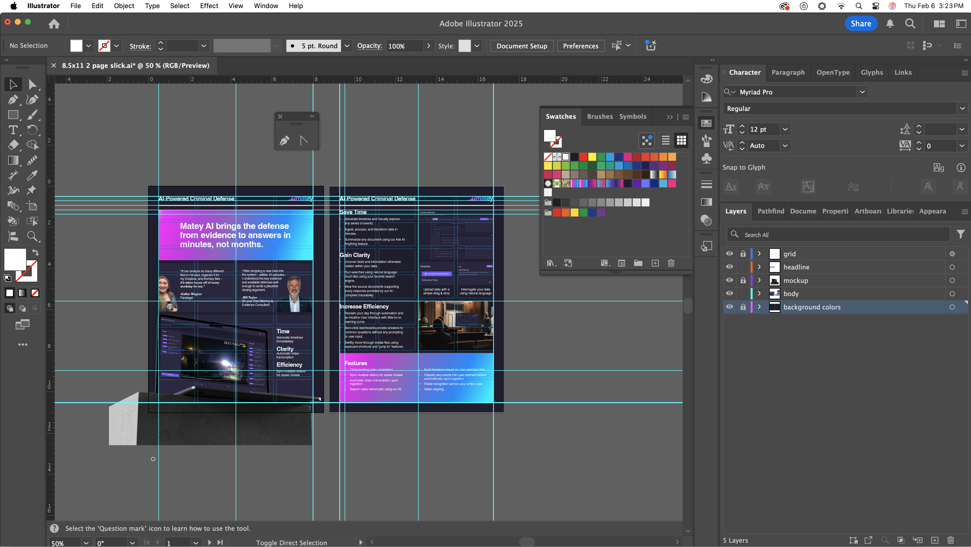Select the Rotate tool
This screenshot has width=971, height=547.
pos(32,130)
